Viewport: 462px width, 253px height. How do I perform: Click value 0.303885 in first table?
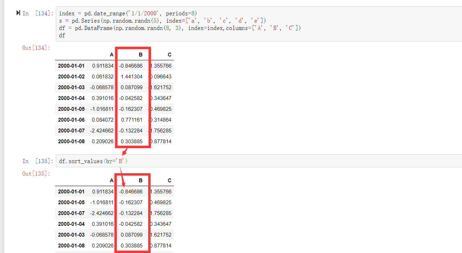pyautogui.click(x=132, y=141)
